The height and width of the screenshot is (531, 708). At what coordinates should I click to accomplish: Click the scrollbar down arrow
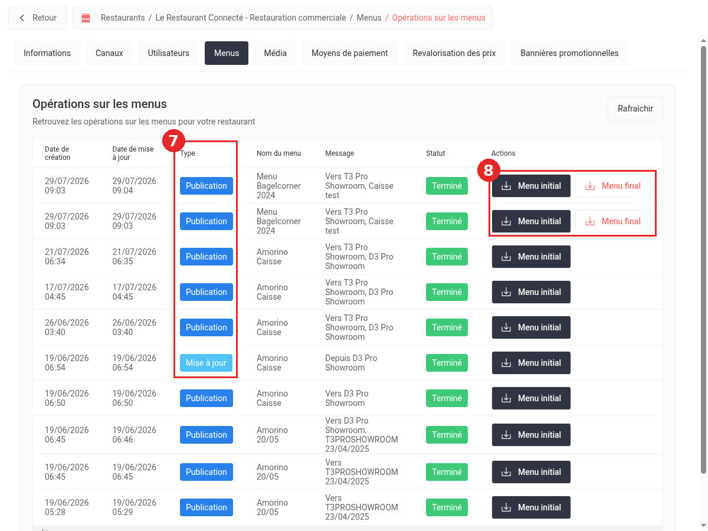point(703,525)
